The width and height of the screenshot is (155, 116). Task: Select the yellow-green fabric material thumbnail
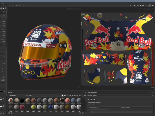pyautogui.click(x=33, y=107)
